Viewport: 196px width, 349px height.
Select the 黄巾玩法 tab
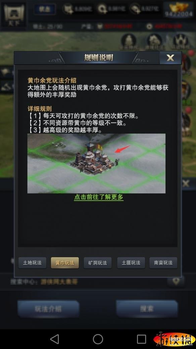click(x=65, y=263)
